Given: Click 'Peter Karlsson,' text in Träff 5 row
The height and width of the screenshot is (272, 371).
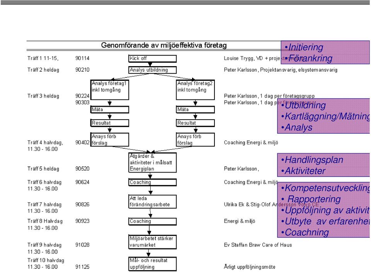Looking at the screenshot, I should [x=241, y=169].
